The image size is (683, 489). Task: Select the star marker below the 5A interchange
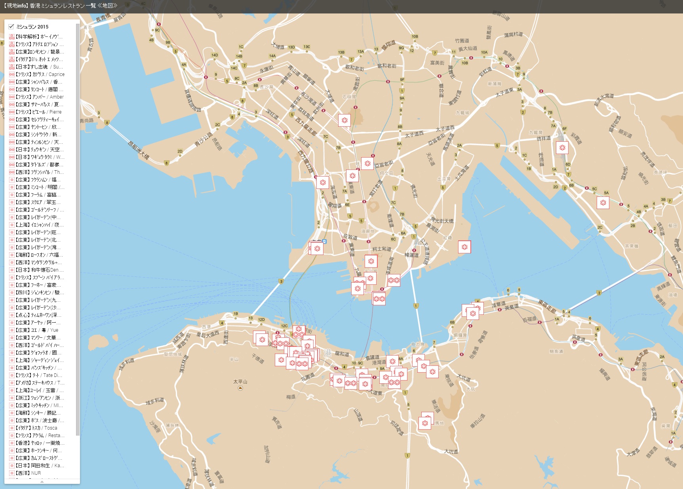click(603, 202)
